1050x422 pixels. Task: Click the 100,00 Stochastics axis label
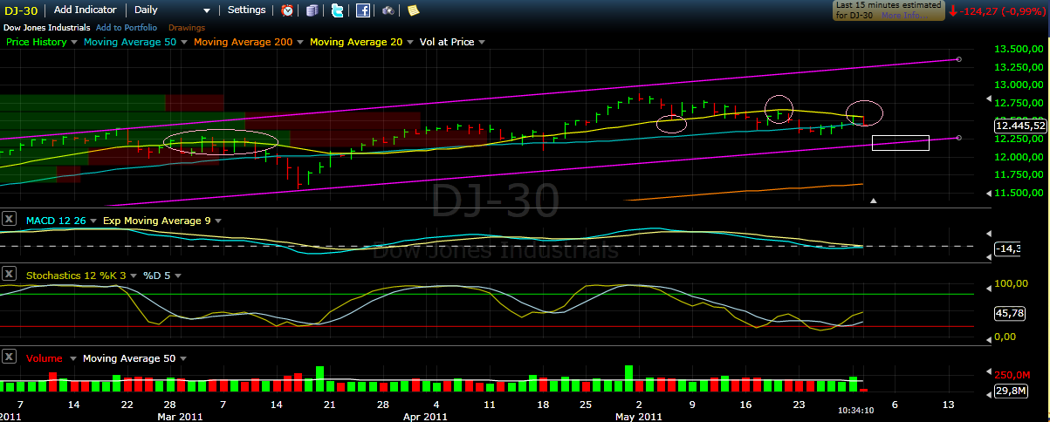[1012, 284]
